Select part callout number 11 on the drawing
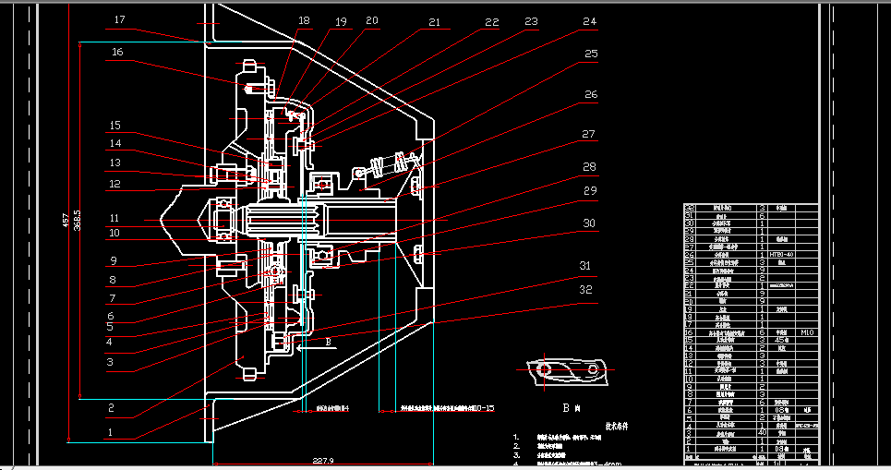The height and width of the screenshot is (470, 891). tap(114, 218)
